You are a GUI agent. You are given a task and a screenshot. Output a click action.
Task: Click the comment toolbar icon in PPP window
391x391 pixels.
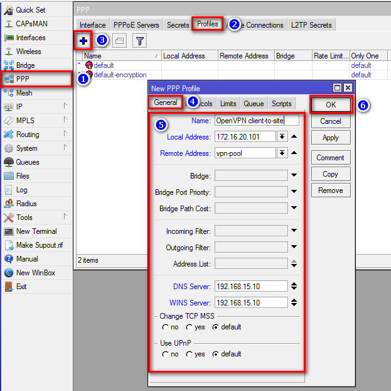click(x=119, y=40)
